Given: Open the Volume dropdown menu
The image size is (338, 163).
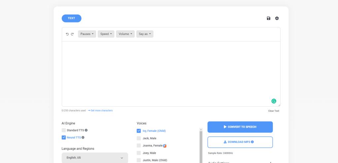Looking at the screenshot, I should pyautogui.click(x=125, y=34).
